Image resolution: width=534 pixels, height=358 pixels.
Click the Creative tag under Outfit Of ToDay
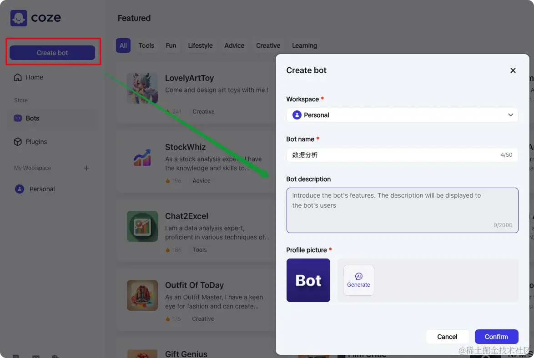tap(202, 319)
